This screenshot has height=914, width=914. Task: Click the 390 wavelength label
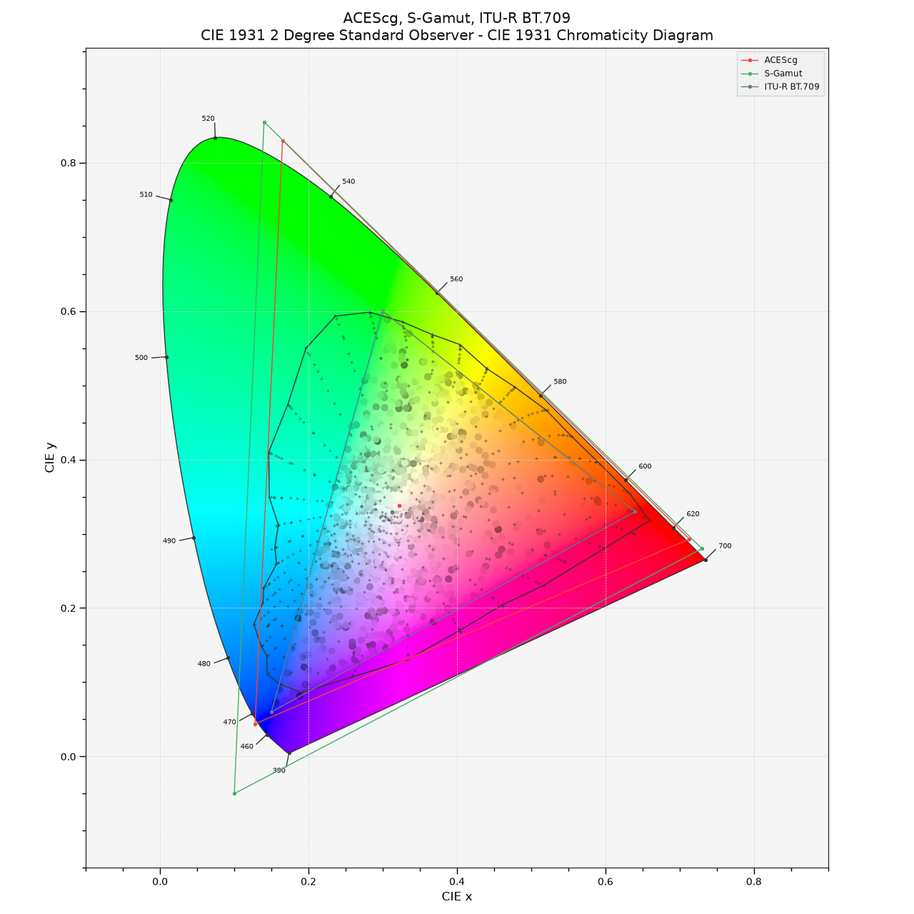[x=278, y=770]
